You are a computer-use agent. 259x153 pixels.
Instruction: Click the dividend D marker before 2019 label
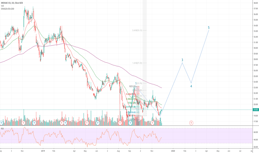pos(34,123)
